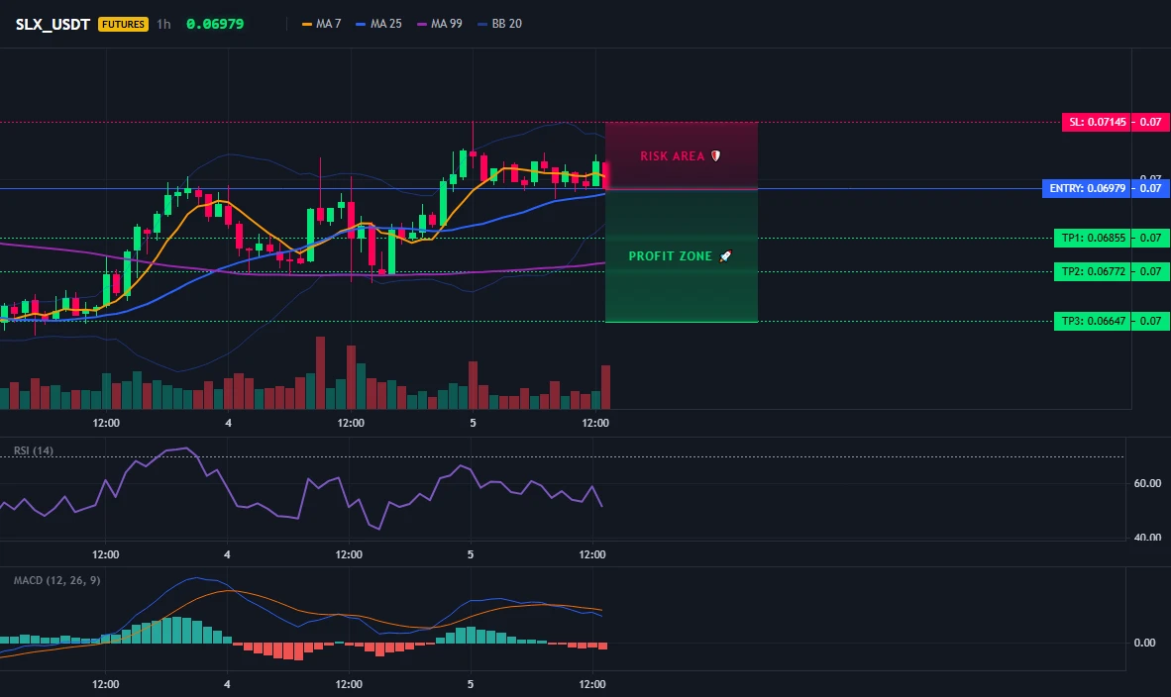This screenshot has height=697, width=1171.
Task: Click the PROFIT ZONE green text
Action: click(670, 256)
